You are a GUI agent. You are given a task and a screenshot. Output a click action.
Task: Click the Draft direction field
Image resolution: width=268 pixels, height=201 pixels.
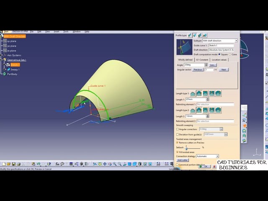221,50
